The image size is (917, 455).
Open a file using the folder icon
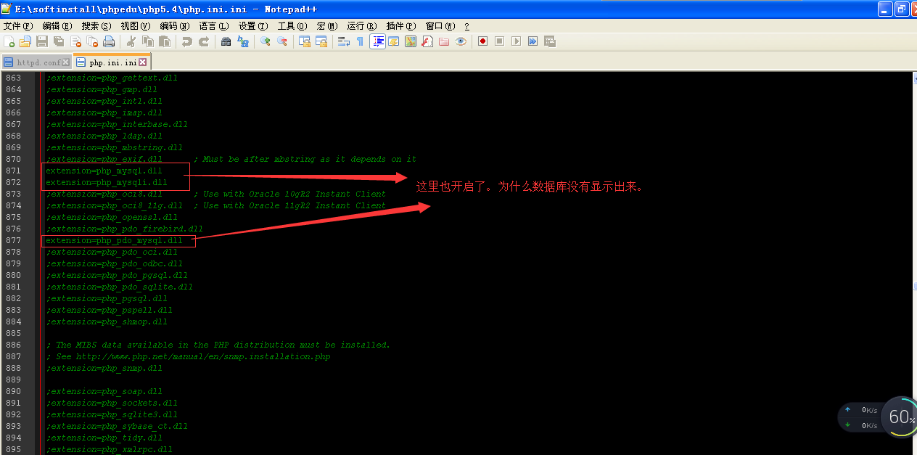(x=25, y=41)
